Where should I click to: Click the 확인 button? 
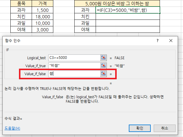140,128
